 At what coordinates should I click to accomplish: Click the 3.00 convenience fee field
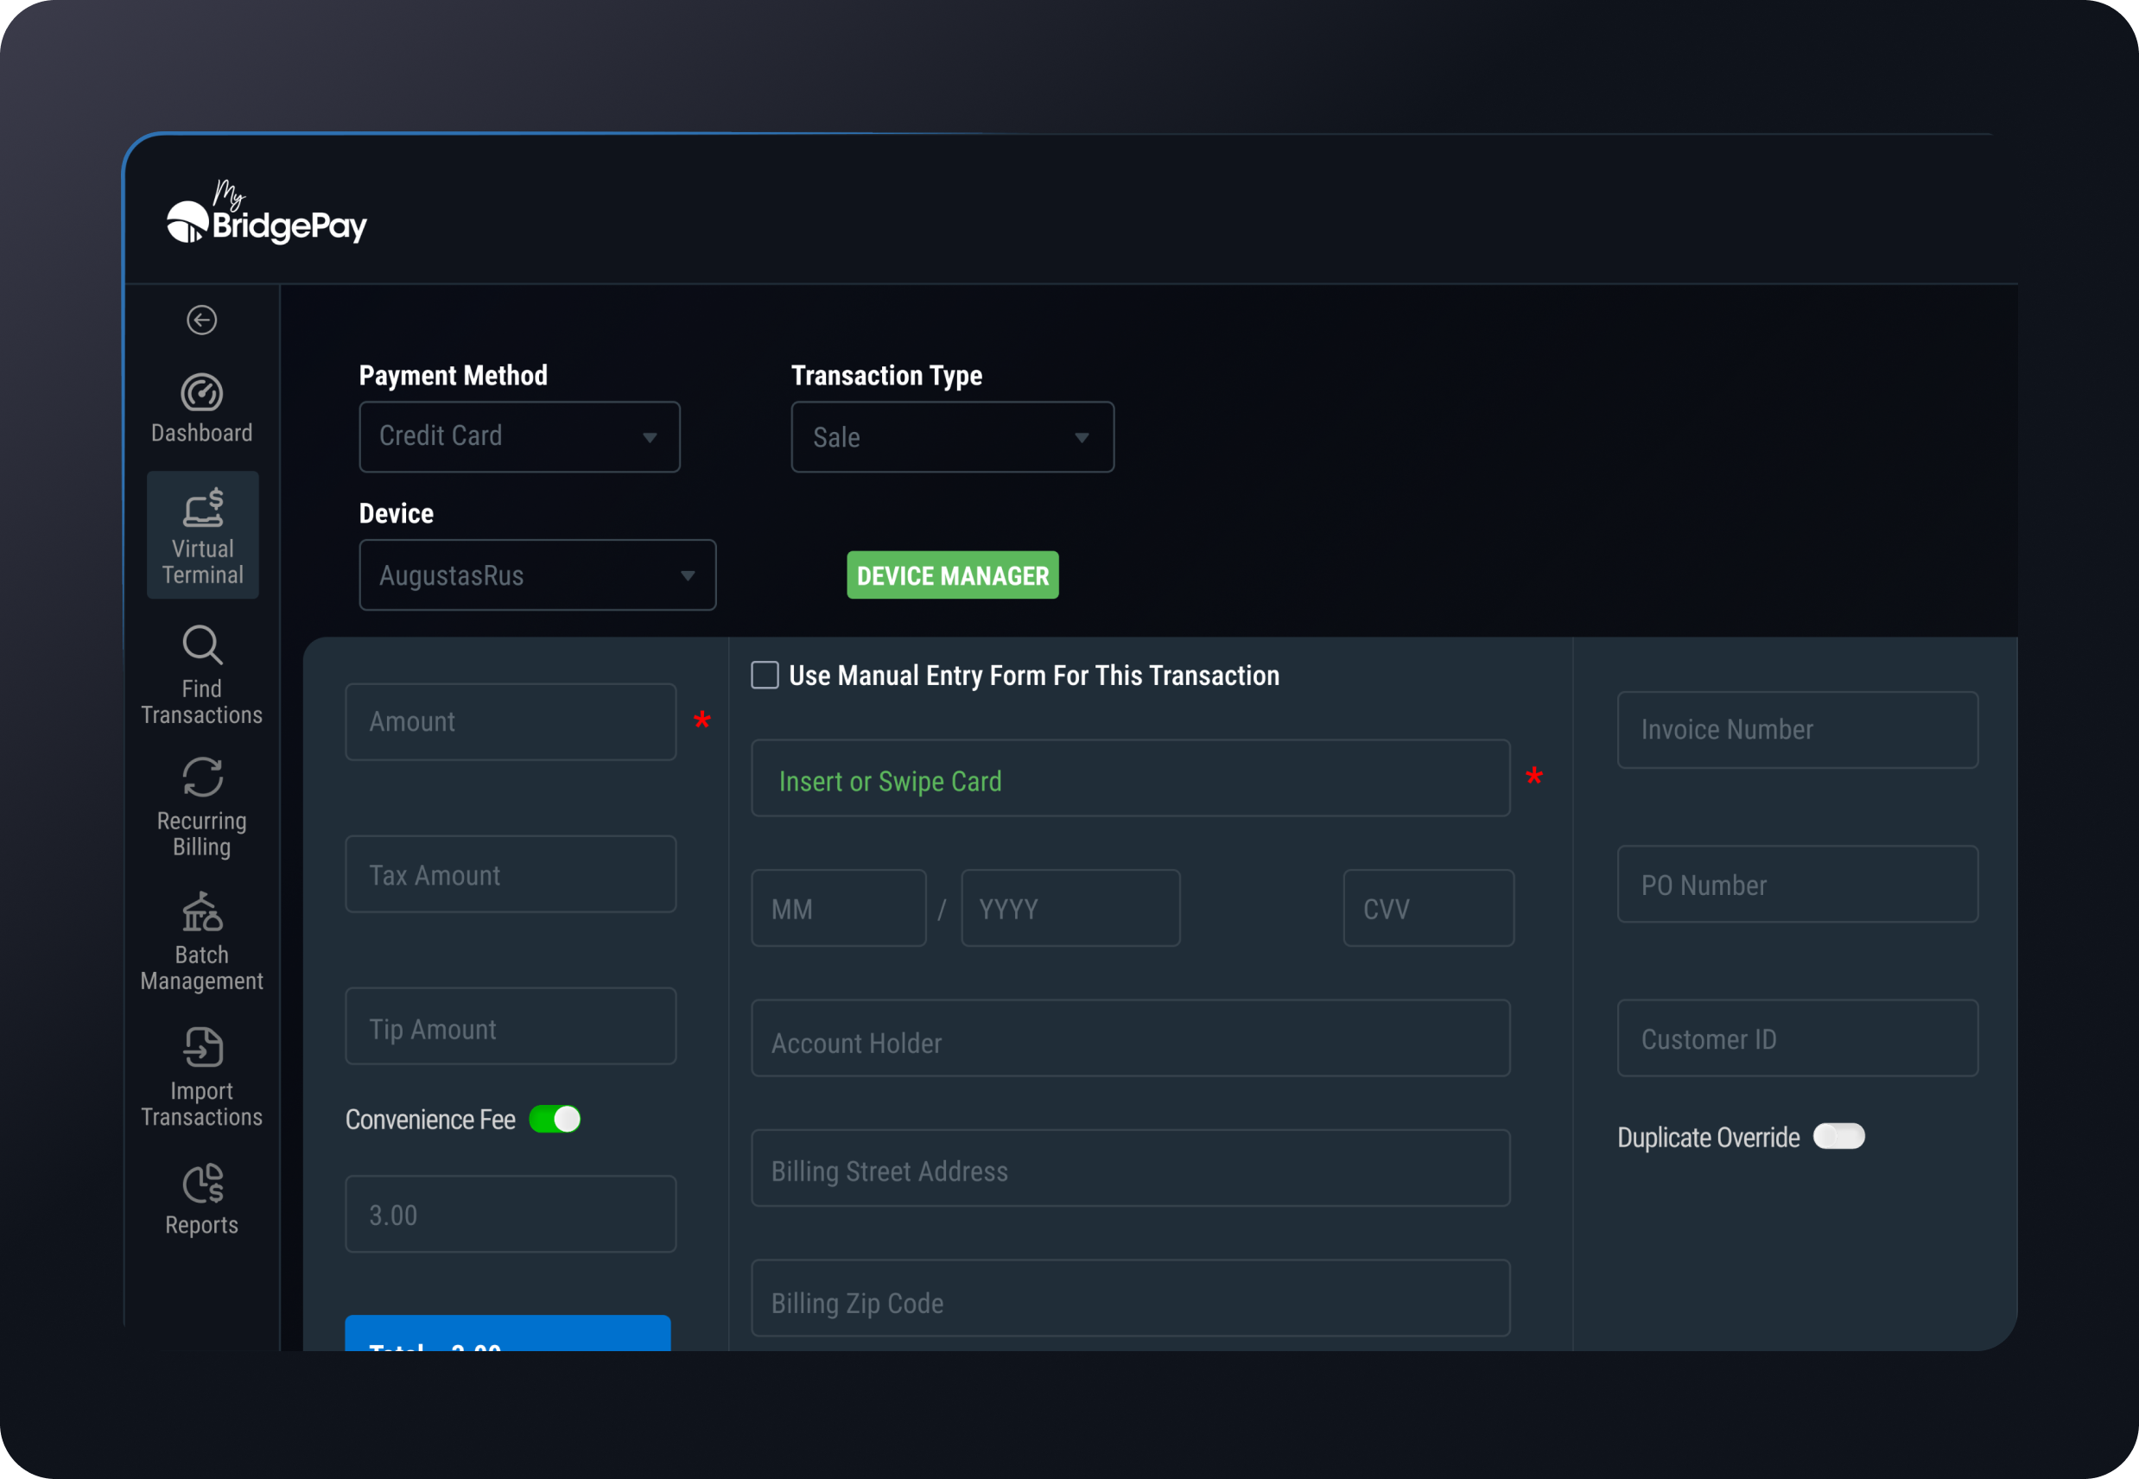pos(510,1214)
